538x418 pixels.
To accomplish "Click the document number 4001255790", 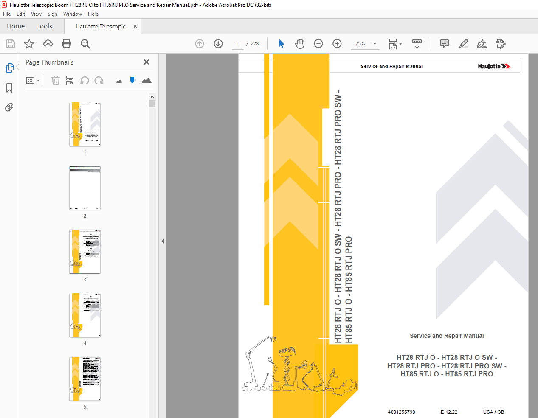I will [x=401, y=412].
